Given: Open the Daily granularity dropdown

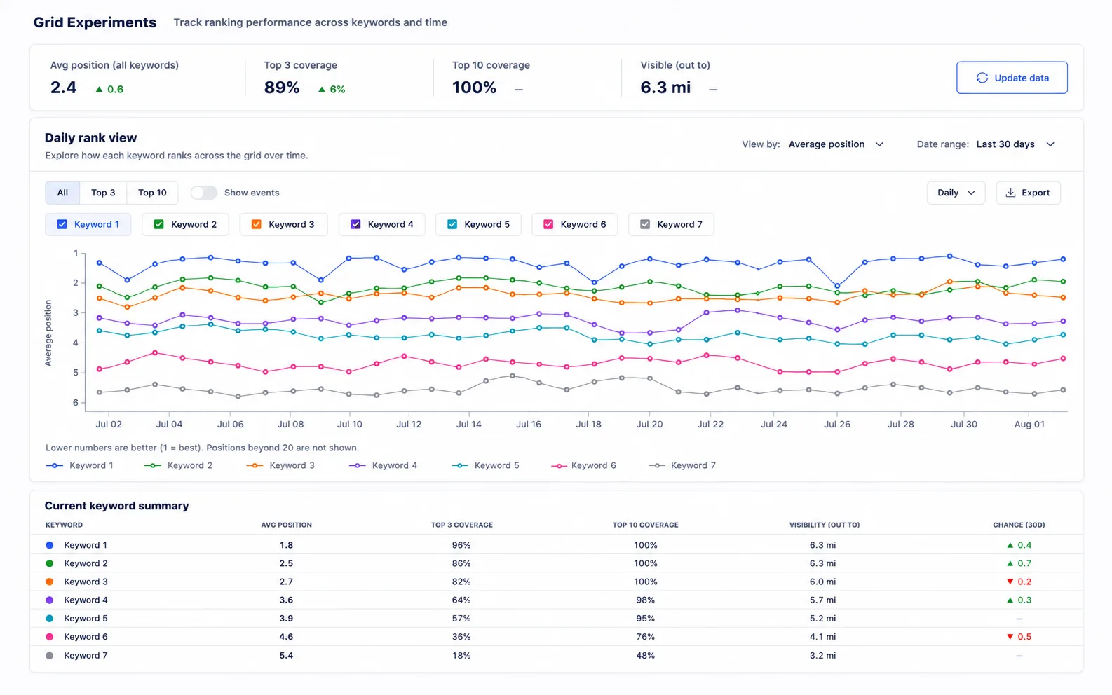Looking at the screenshot, I should [956, 193].
